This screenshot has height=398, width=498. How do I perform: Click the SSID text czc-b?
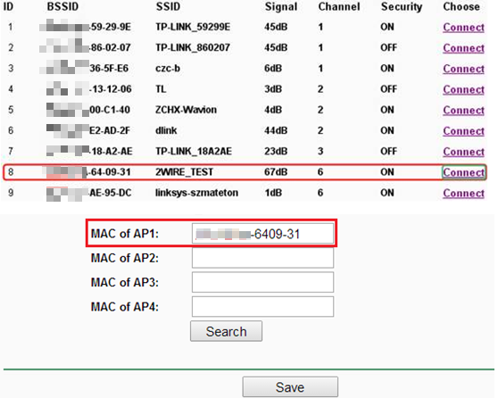pyautogui.click(x=168, y=69)
